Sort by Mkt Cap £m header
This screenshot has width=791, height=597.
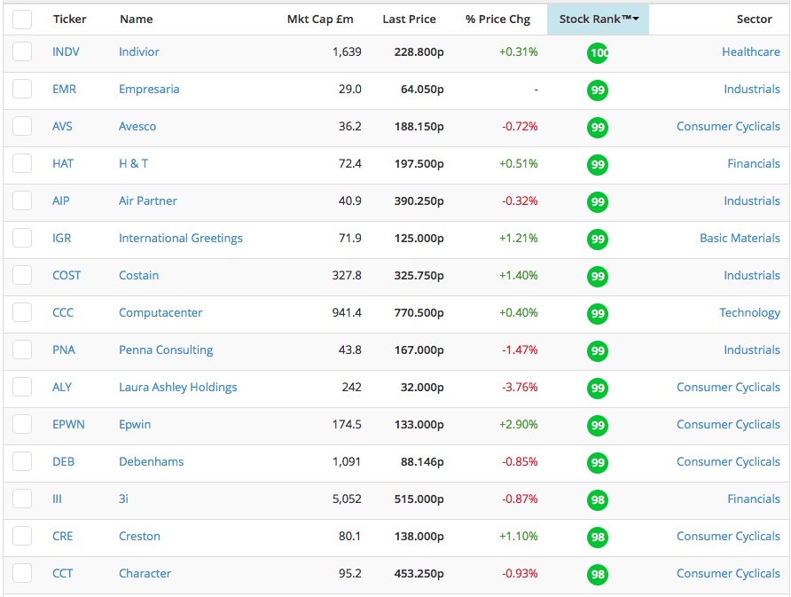point(320,20)
